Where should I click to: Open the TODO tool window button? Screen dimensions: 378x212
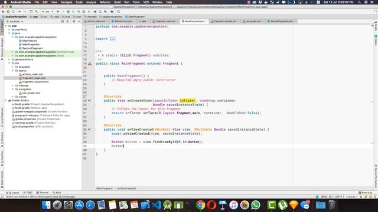(28, 193)
